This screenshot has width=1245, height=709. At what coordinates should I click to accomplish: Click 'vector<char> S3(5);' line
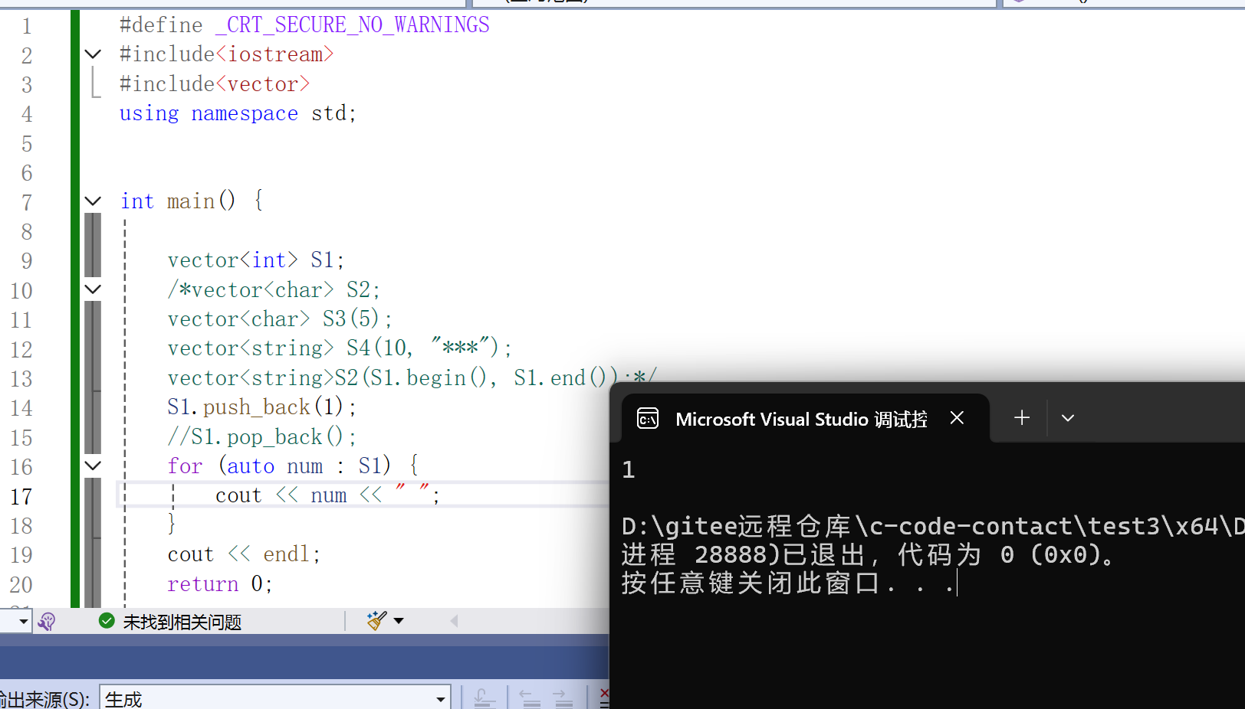[x=280, y=319]
